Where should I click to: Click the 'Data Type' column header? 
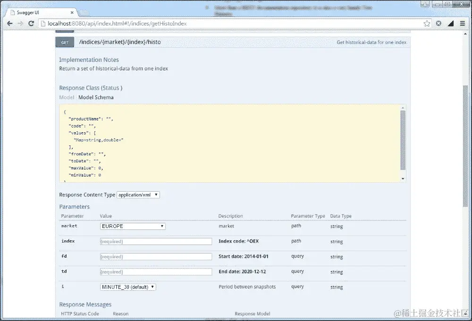(341, 216)
